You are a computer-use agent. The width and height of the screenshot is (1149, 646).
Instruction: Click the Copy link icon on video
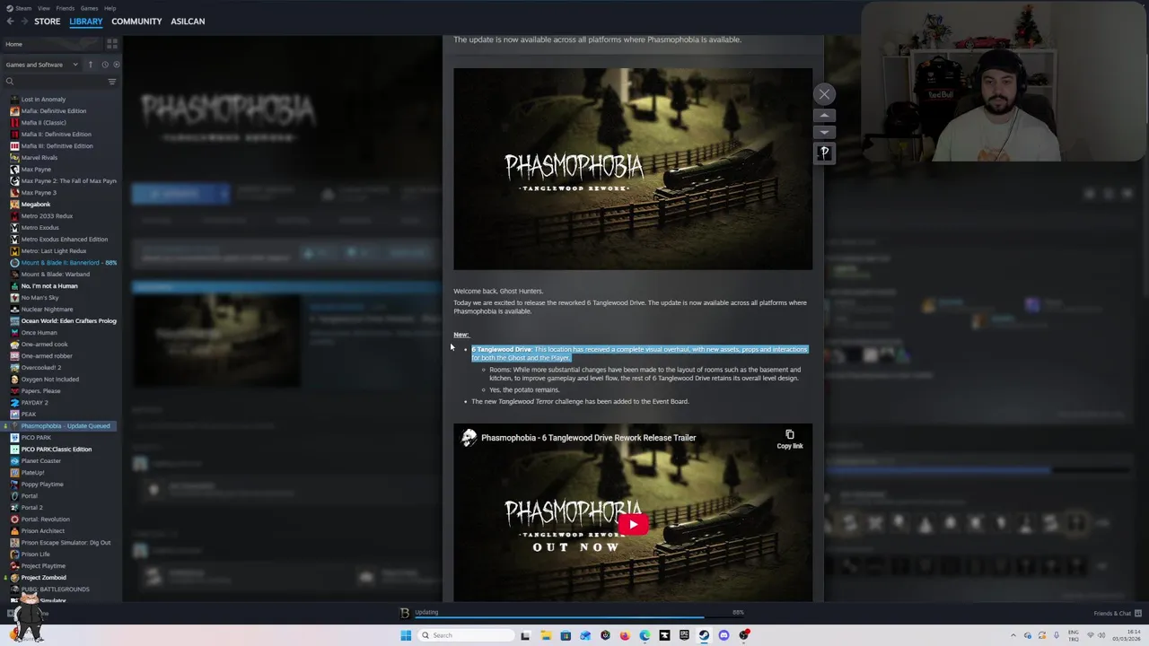click(x=790, y=439)
